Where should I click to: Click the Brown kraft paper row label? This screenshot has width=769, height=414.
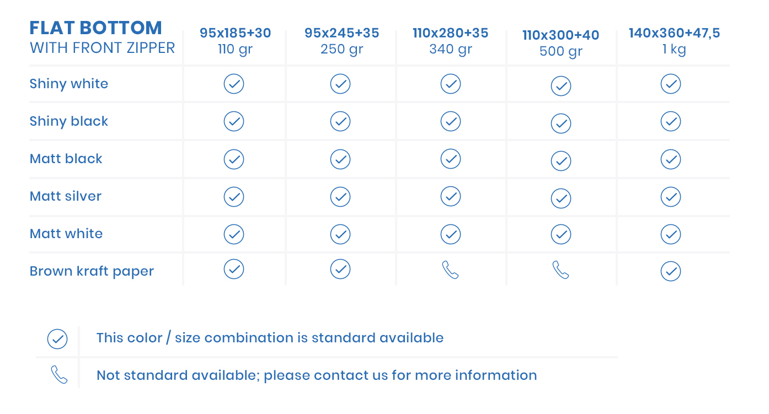pyautogui.click(x=92, y=271)
